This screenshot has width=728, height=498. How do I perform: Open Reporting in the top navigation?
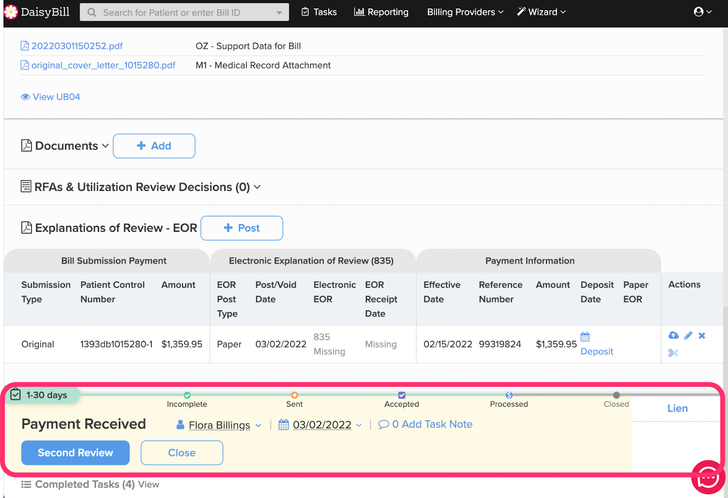point(381,12)
